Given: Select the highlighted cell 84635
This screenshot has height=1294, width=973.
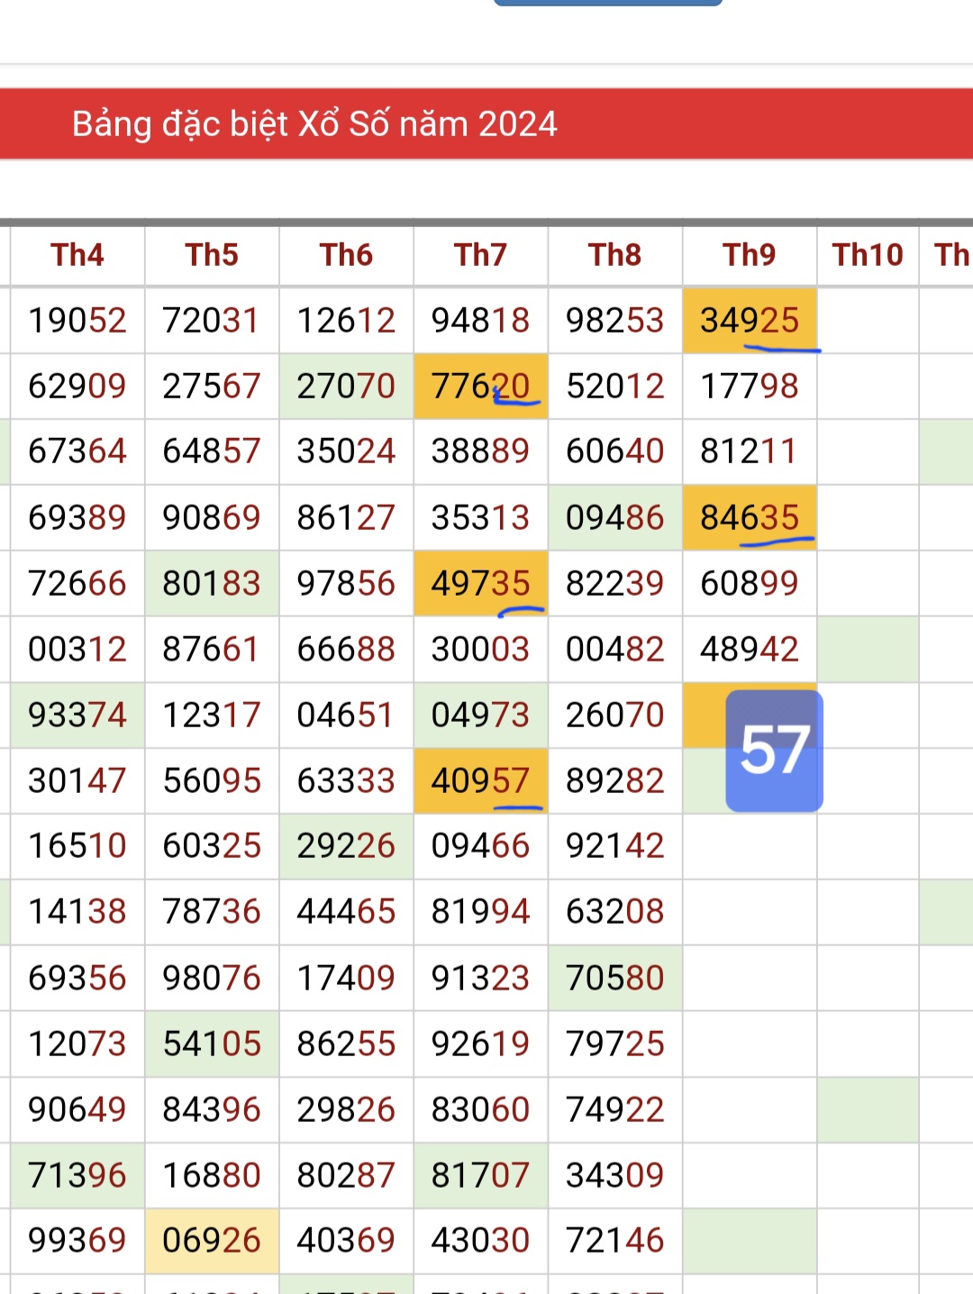Looking at the screenshot, I should [x=749, y=517].
